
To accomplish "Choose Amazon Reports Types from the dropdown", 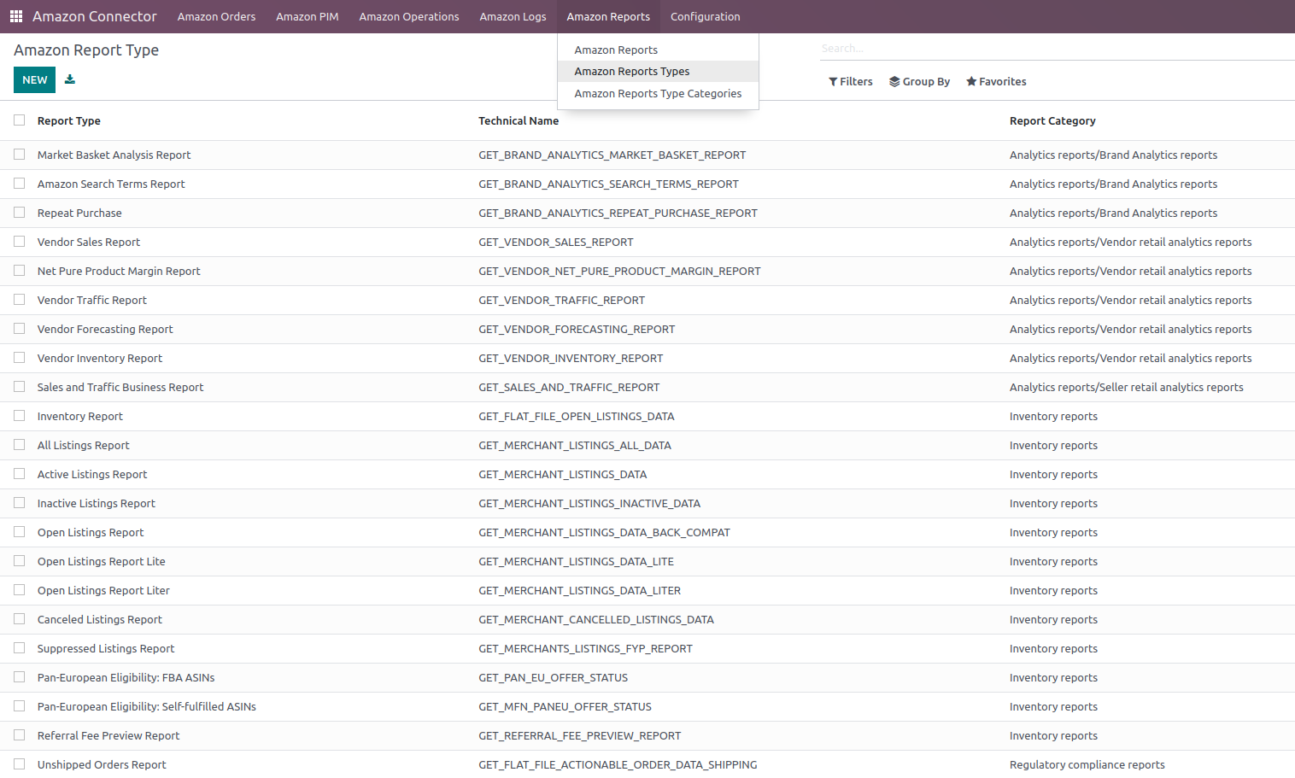I will click(x=658, y=72).
